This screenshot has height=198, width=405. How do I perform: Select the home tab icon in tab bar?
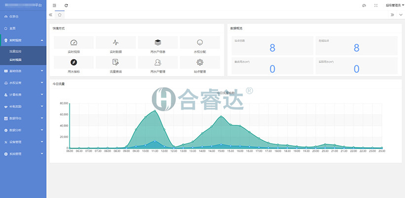point(60,15)
